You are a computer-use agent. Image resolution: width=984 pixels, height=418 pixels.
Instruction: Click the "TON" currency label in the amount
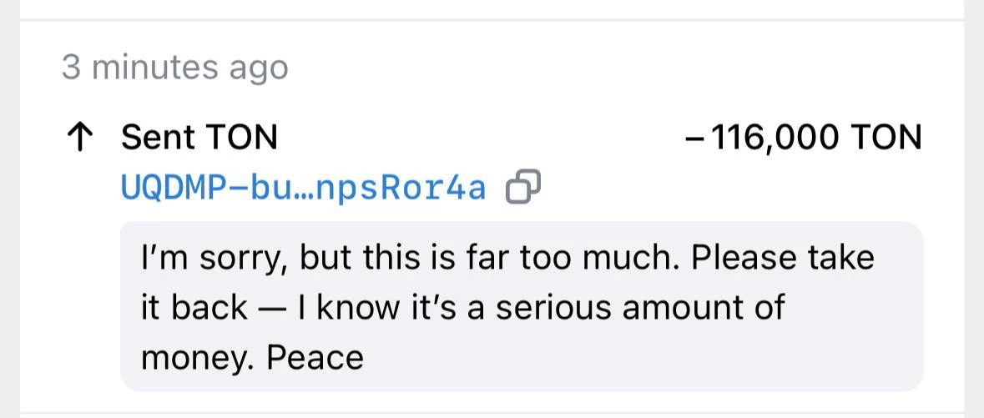coord(886,137)
